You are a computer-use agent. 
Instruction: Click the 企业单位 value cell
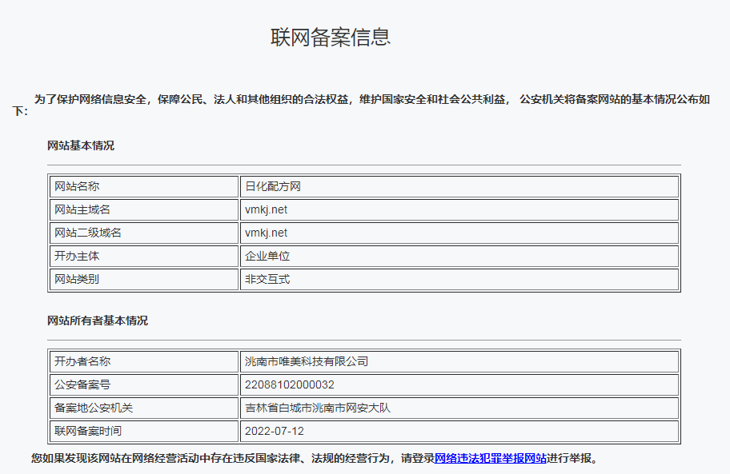pos(267,257)
